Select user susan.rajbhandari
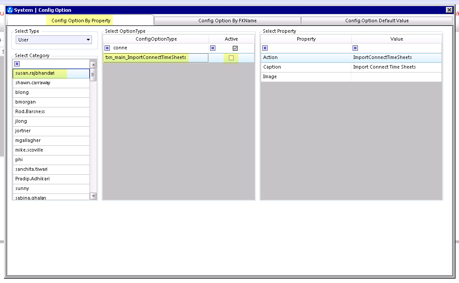 coord(51,73)
